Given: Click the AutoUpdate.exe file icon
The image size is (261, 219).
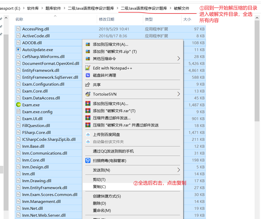Looking at the screenshot, I should 18,50.
